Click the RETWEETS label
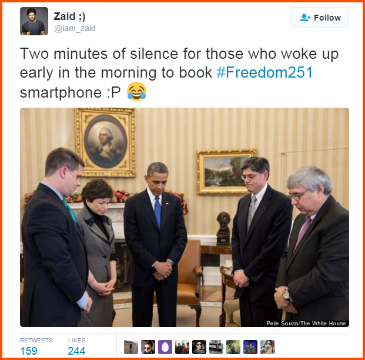Viewport: 365px width, 360px height. (x=36, y=340)
